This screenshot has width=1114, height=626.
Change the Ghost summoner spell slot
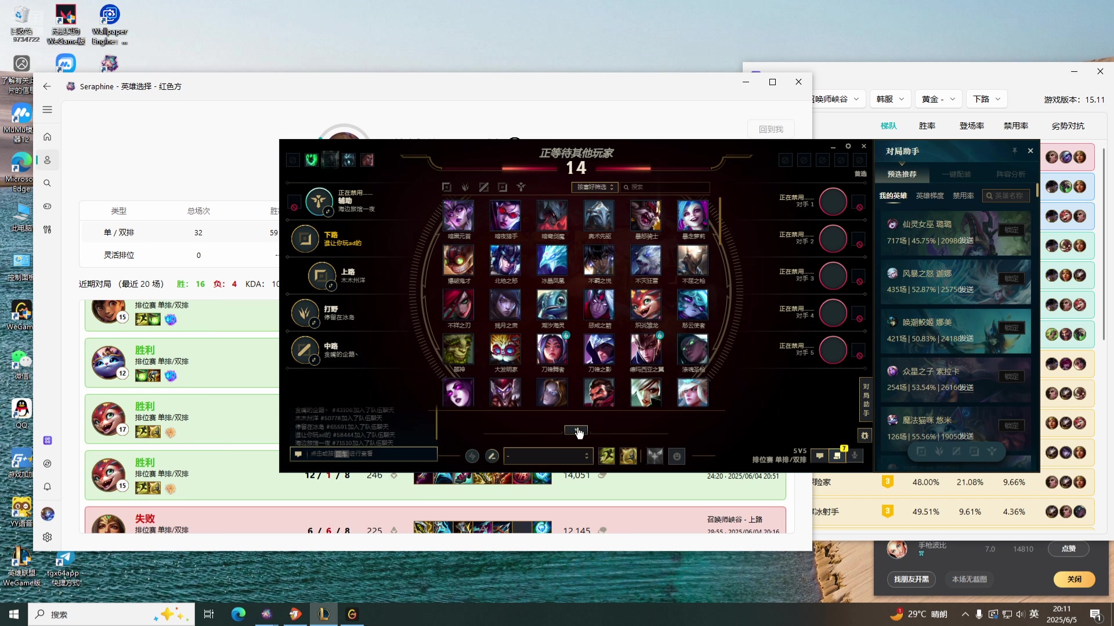click(606, 456)
